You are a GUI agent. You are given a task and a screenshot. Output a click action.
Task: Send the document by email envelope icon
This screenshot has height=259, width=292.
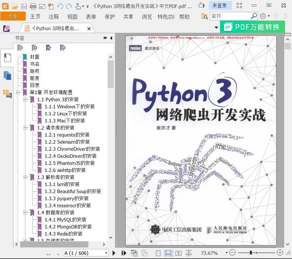(42, 6)
